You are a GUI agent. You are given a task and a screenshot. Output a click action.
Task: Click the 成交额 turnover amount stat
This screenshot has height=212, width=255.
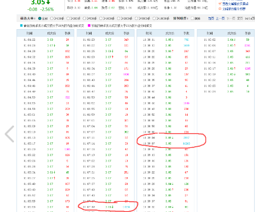tap(148, 8)
